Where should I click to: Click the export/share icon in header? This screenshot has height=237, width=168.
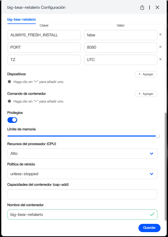tap(142, 7)
